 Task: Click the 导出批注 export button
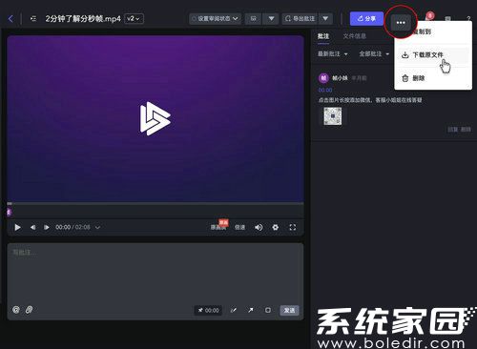301,19
